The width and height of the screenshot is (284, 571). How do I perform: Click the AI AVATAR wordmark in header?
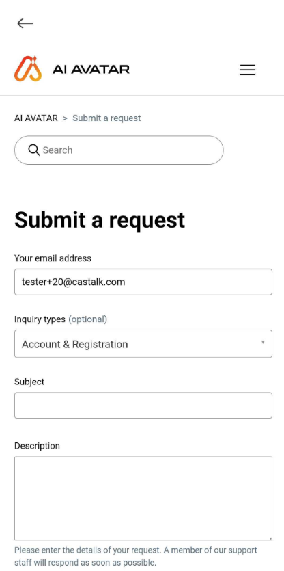(91, 69)
